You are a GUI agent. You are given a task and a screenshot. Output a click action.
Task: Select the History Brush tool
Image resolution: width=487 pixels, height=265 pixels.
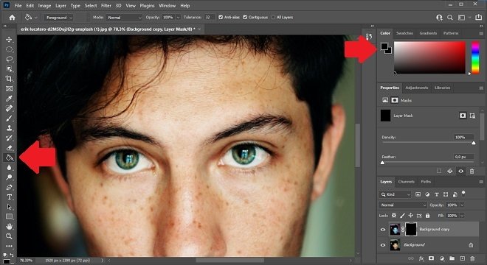tap(9, 138)
